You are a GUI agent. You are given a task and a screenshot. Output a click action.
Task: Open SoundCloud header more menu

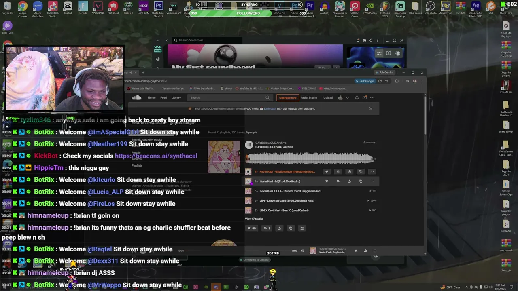tap(372, 97)
